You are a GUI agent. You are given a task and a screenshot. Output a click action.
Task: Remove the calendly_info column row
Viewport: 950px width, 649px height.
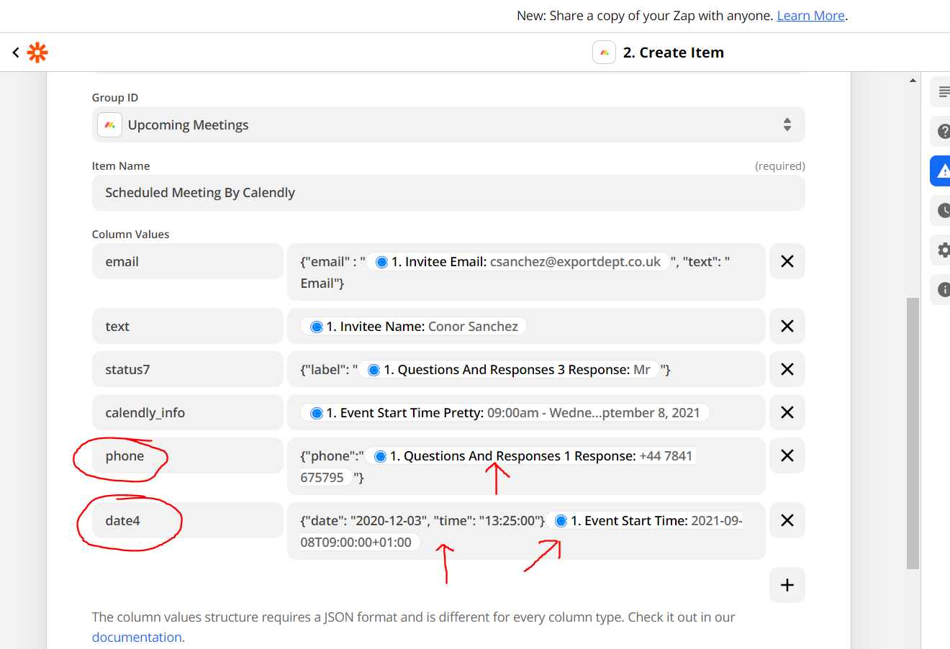coord(787,412)
